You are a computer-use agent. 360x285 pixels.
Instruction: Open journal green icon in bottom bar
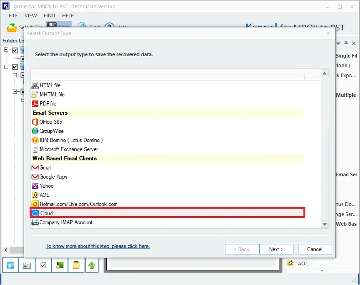[60, 265]
